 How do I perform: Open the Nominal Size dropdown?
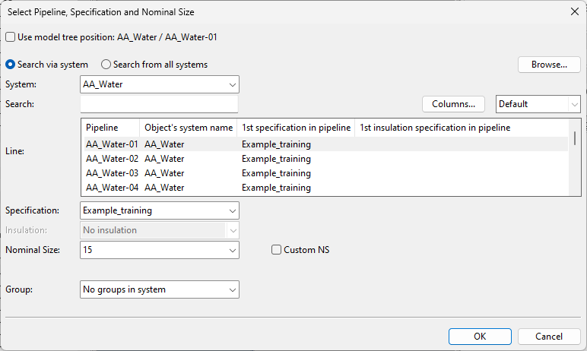click(x=159, y=249)
